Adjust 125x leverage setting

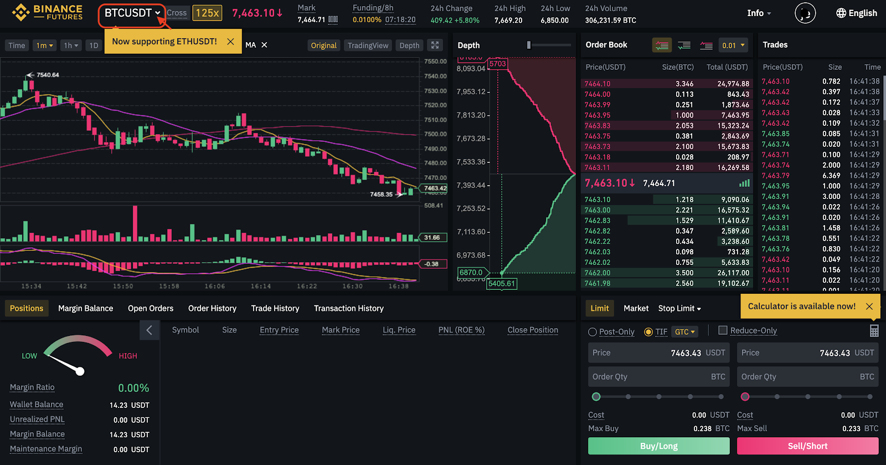(x=207, y=13)
